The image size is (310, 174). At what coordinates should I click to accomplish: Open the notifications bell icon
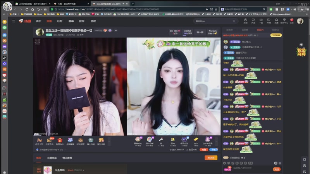[x=276, y=21]
